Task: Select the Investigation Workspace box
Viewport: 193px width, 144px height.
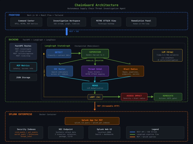Action: click(67, 22)
